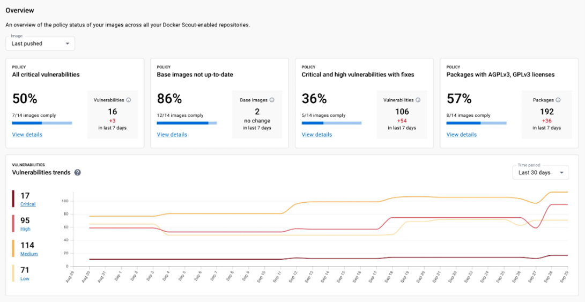585x302 pixels.
Task: Click the info icon next to Packages
Action: (558, 100)
